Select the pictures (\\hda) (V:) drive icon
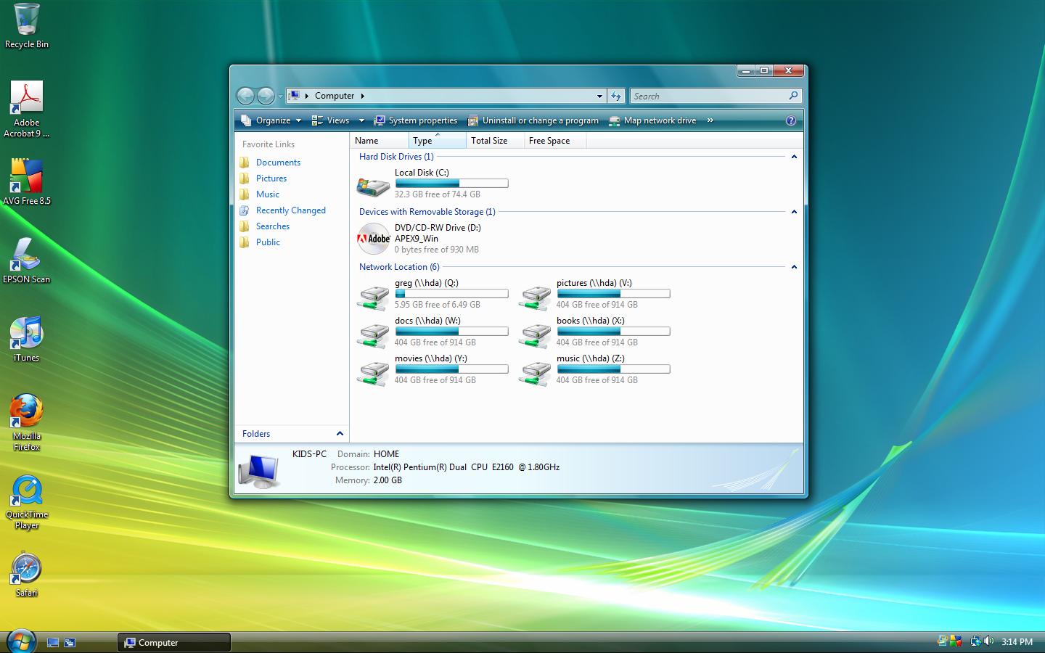1045x653 pixels. [x=535, y=296]
